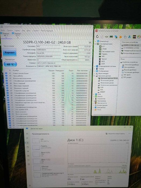141x188 pixels.
Task: Click the motherboard icon in AIDA64 toolbar
Action: click(x=107, y=37)
